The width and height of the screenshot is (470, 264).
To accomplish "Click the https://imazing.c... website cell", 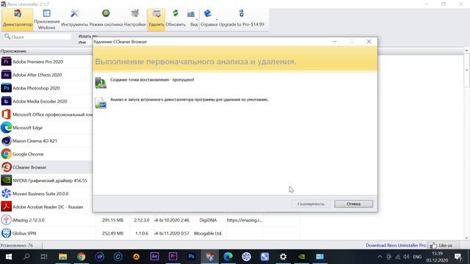I will (x=245, y=220).
